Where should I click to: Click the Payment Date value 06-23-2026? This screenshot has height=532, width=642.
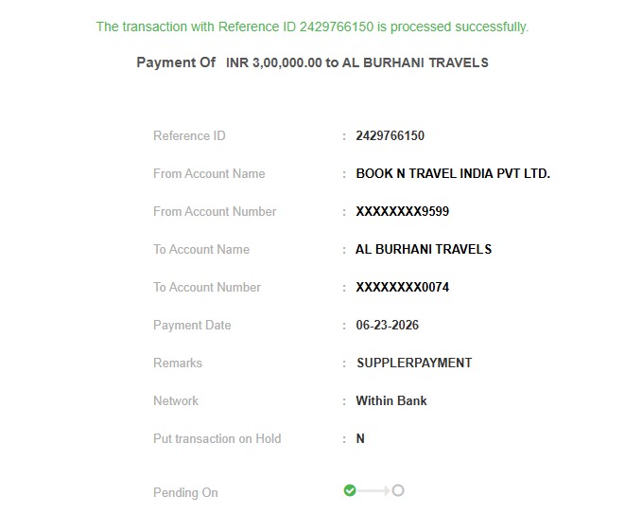click(x=387, y=325)
